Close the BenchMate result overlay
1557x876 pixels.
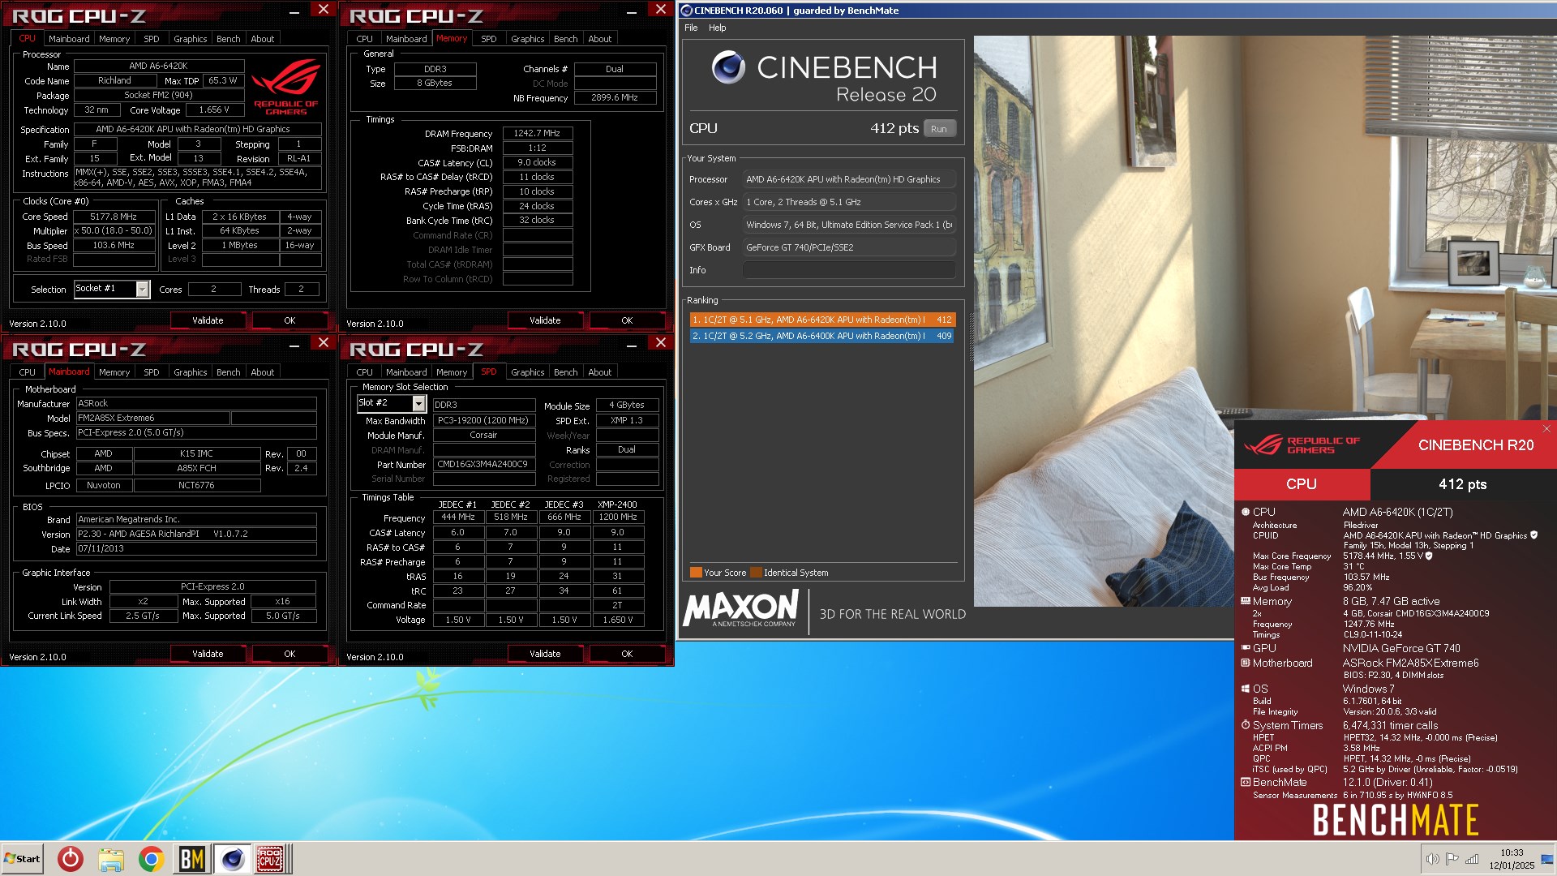1546,428
